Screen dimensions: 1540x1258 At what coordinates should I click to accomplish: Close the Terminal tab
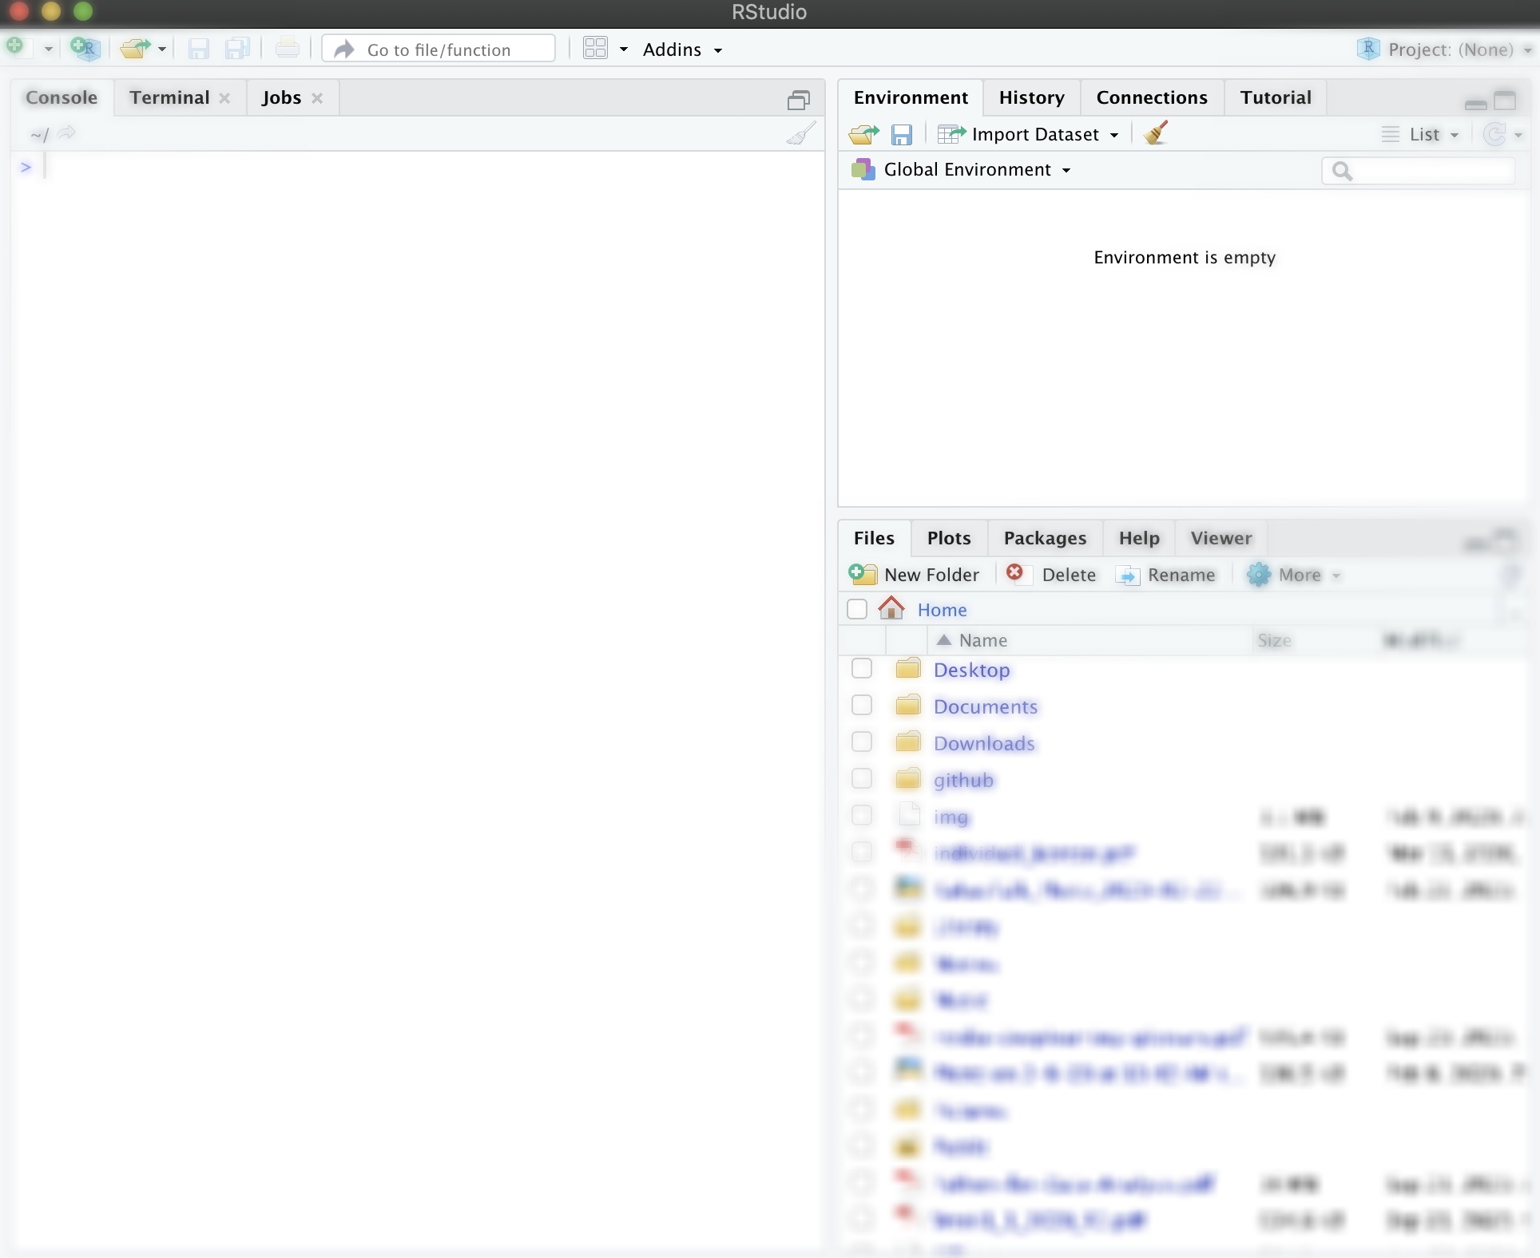[x=225, y=98]
